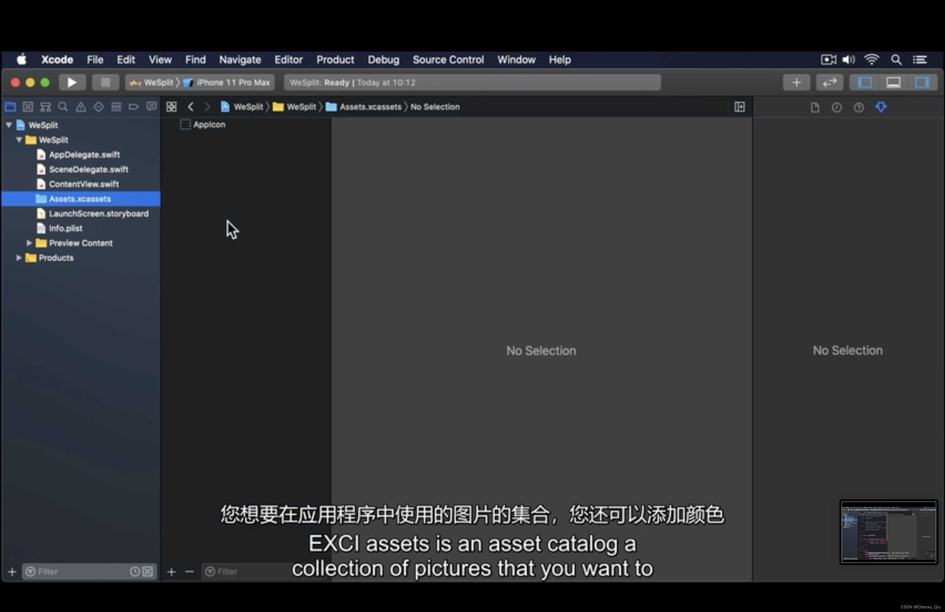Open the related items grid icon
The image size is (945, 612).
[x=172, y=107]
